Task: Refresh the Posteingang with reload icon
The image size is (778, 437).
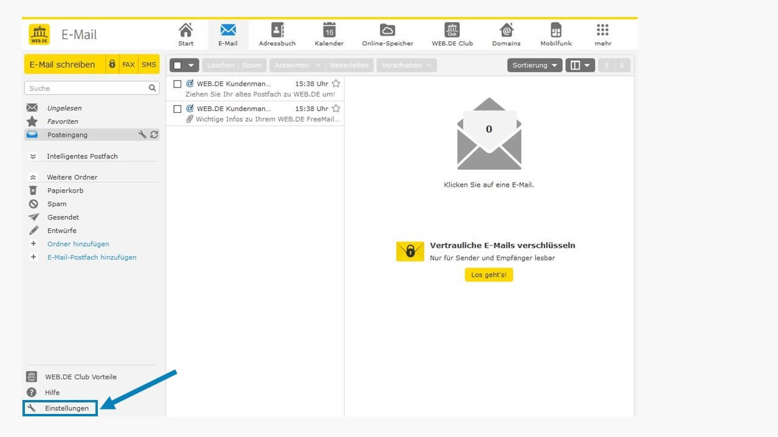Action: tap(154, 135)
